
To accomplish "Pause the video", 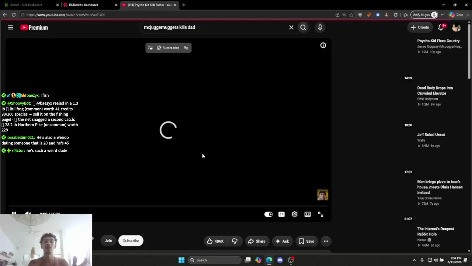I will click(x=14, y=214).
